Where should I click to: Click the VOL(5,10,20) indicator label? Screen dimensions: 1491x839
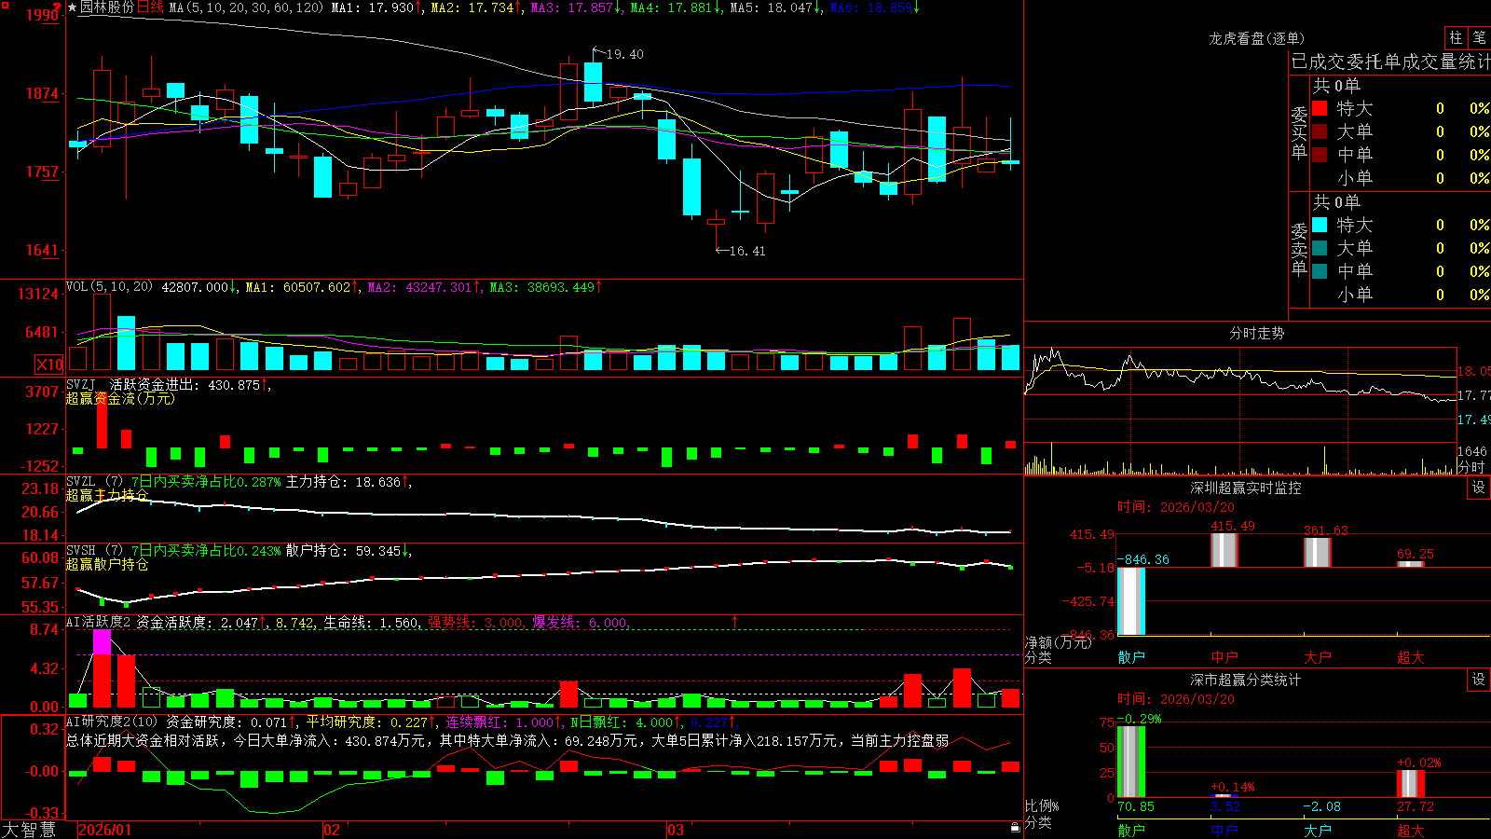pos(109,287)
